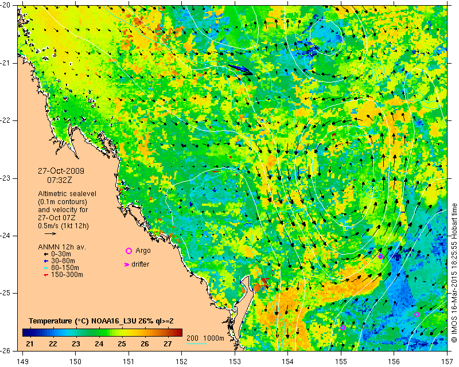Click the '200' isobath depth label

click(192, 338)
